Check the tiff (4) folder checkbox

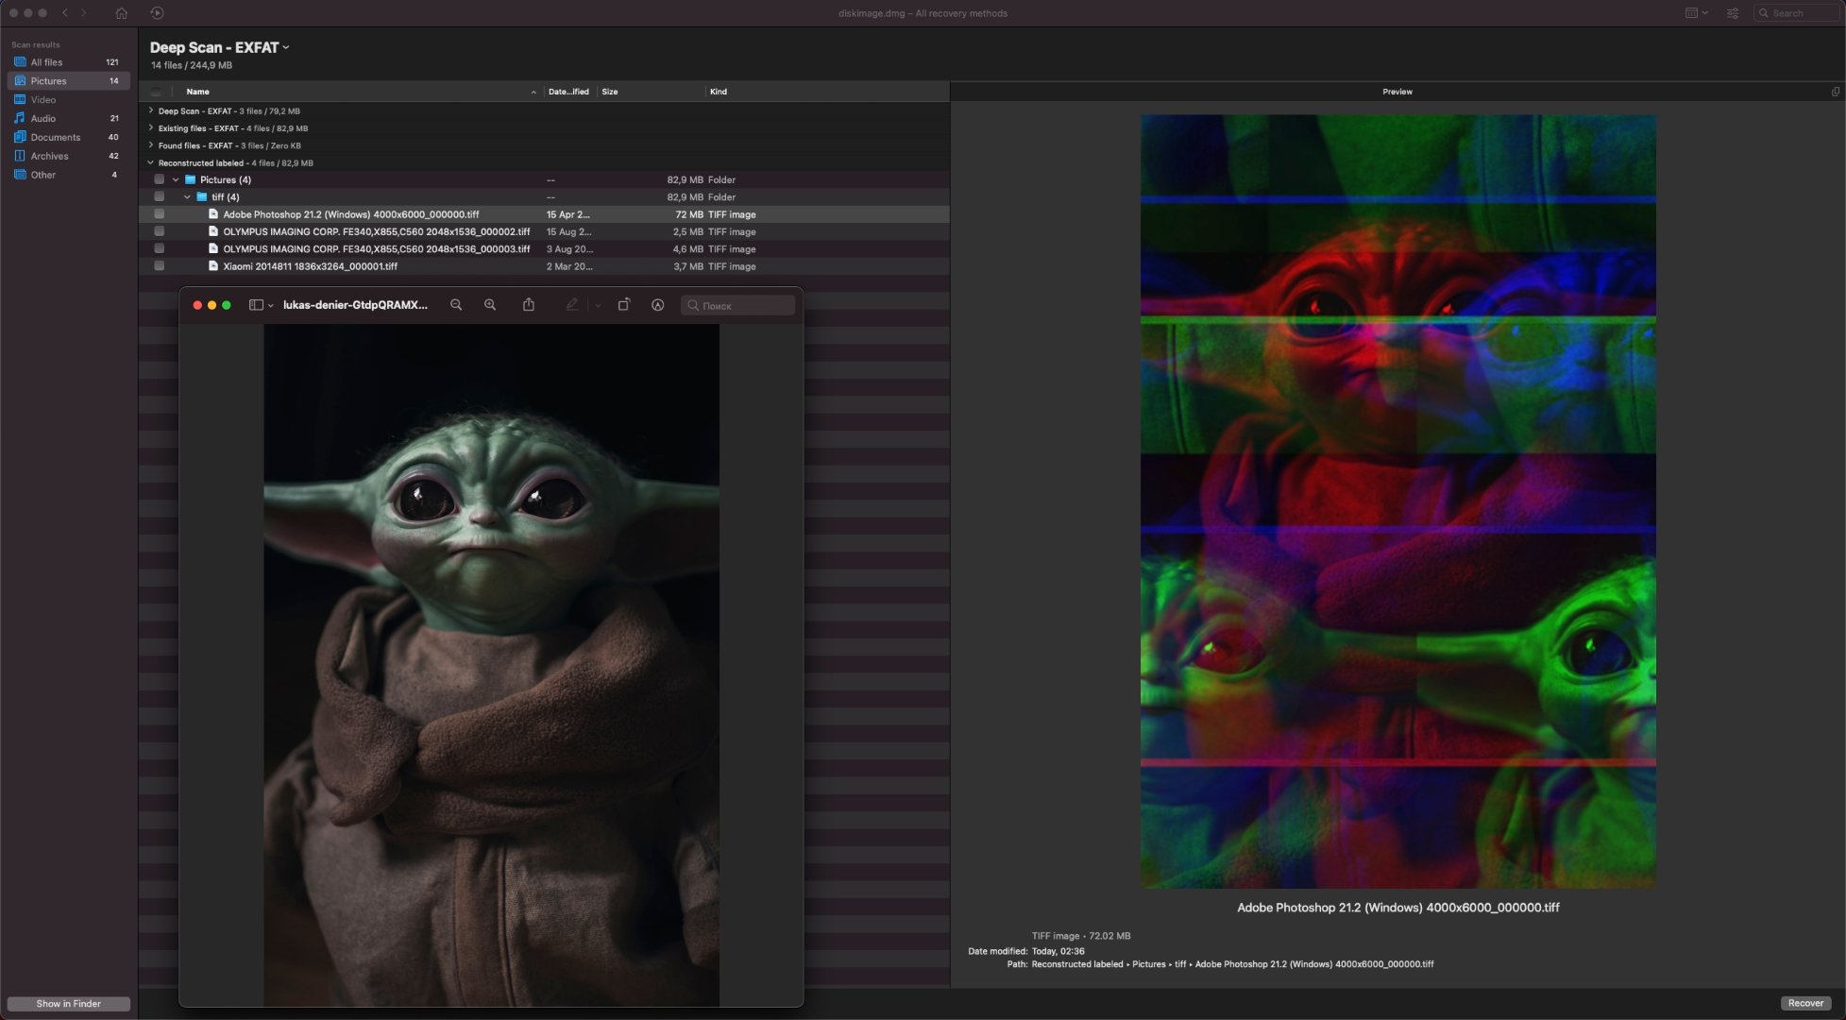160,196
